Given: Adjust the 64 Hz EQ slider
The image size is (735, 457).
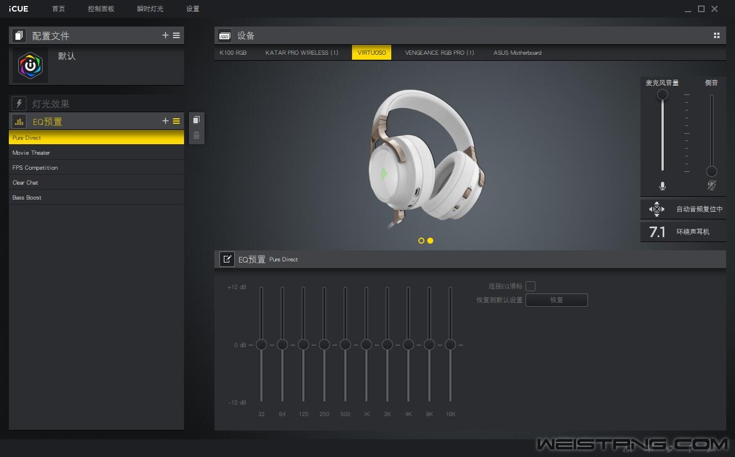Looking at the screenshot, I should click(x=282, y=345).
